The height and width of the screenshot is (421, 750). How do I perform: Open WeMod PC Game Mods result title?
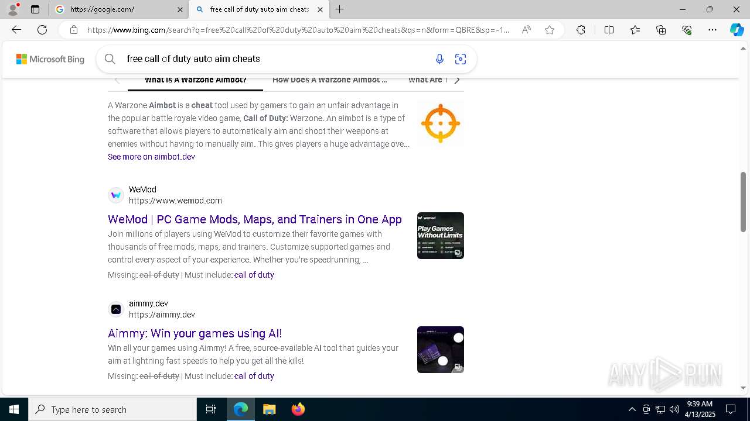(x=255, y=219)
